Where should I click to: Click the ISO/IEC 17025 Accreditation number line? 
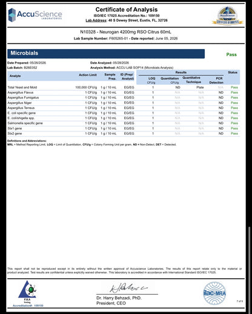click(127, 16)
